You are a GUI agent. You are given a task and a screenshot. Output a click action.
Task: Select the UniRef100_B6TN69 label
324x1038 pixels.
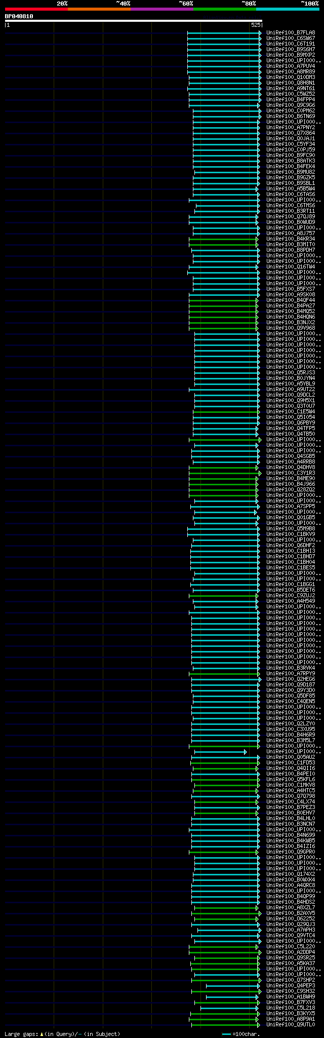291,116
